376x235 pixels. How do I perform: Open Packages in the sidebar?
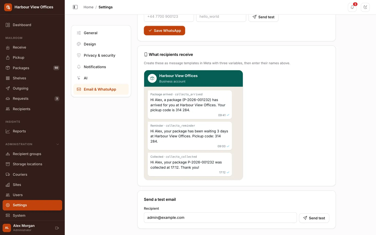click(32, 68)
